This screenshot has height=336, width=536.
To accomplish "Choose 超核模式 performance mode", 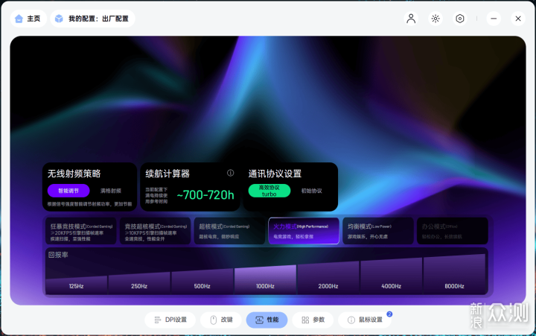I will click(229, 231).
